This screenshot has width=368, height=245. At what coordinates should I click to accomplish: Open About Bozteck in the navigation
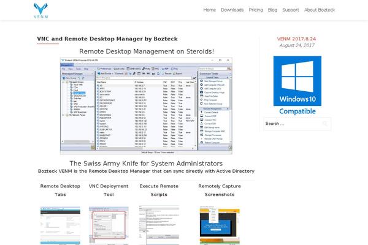(x=320, y=10)
